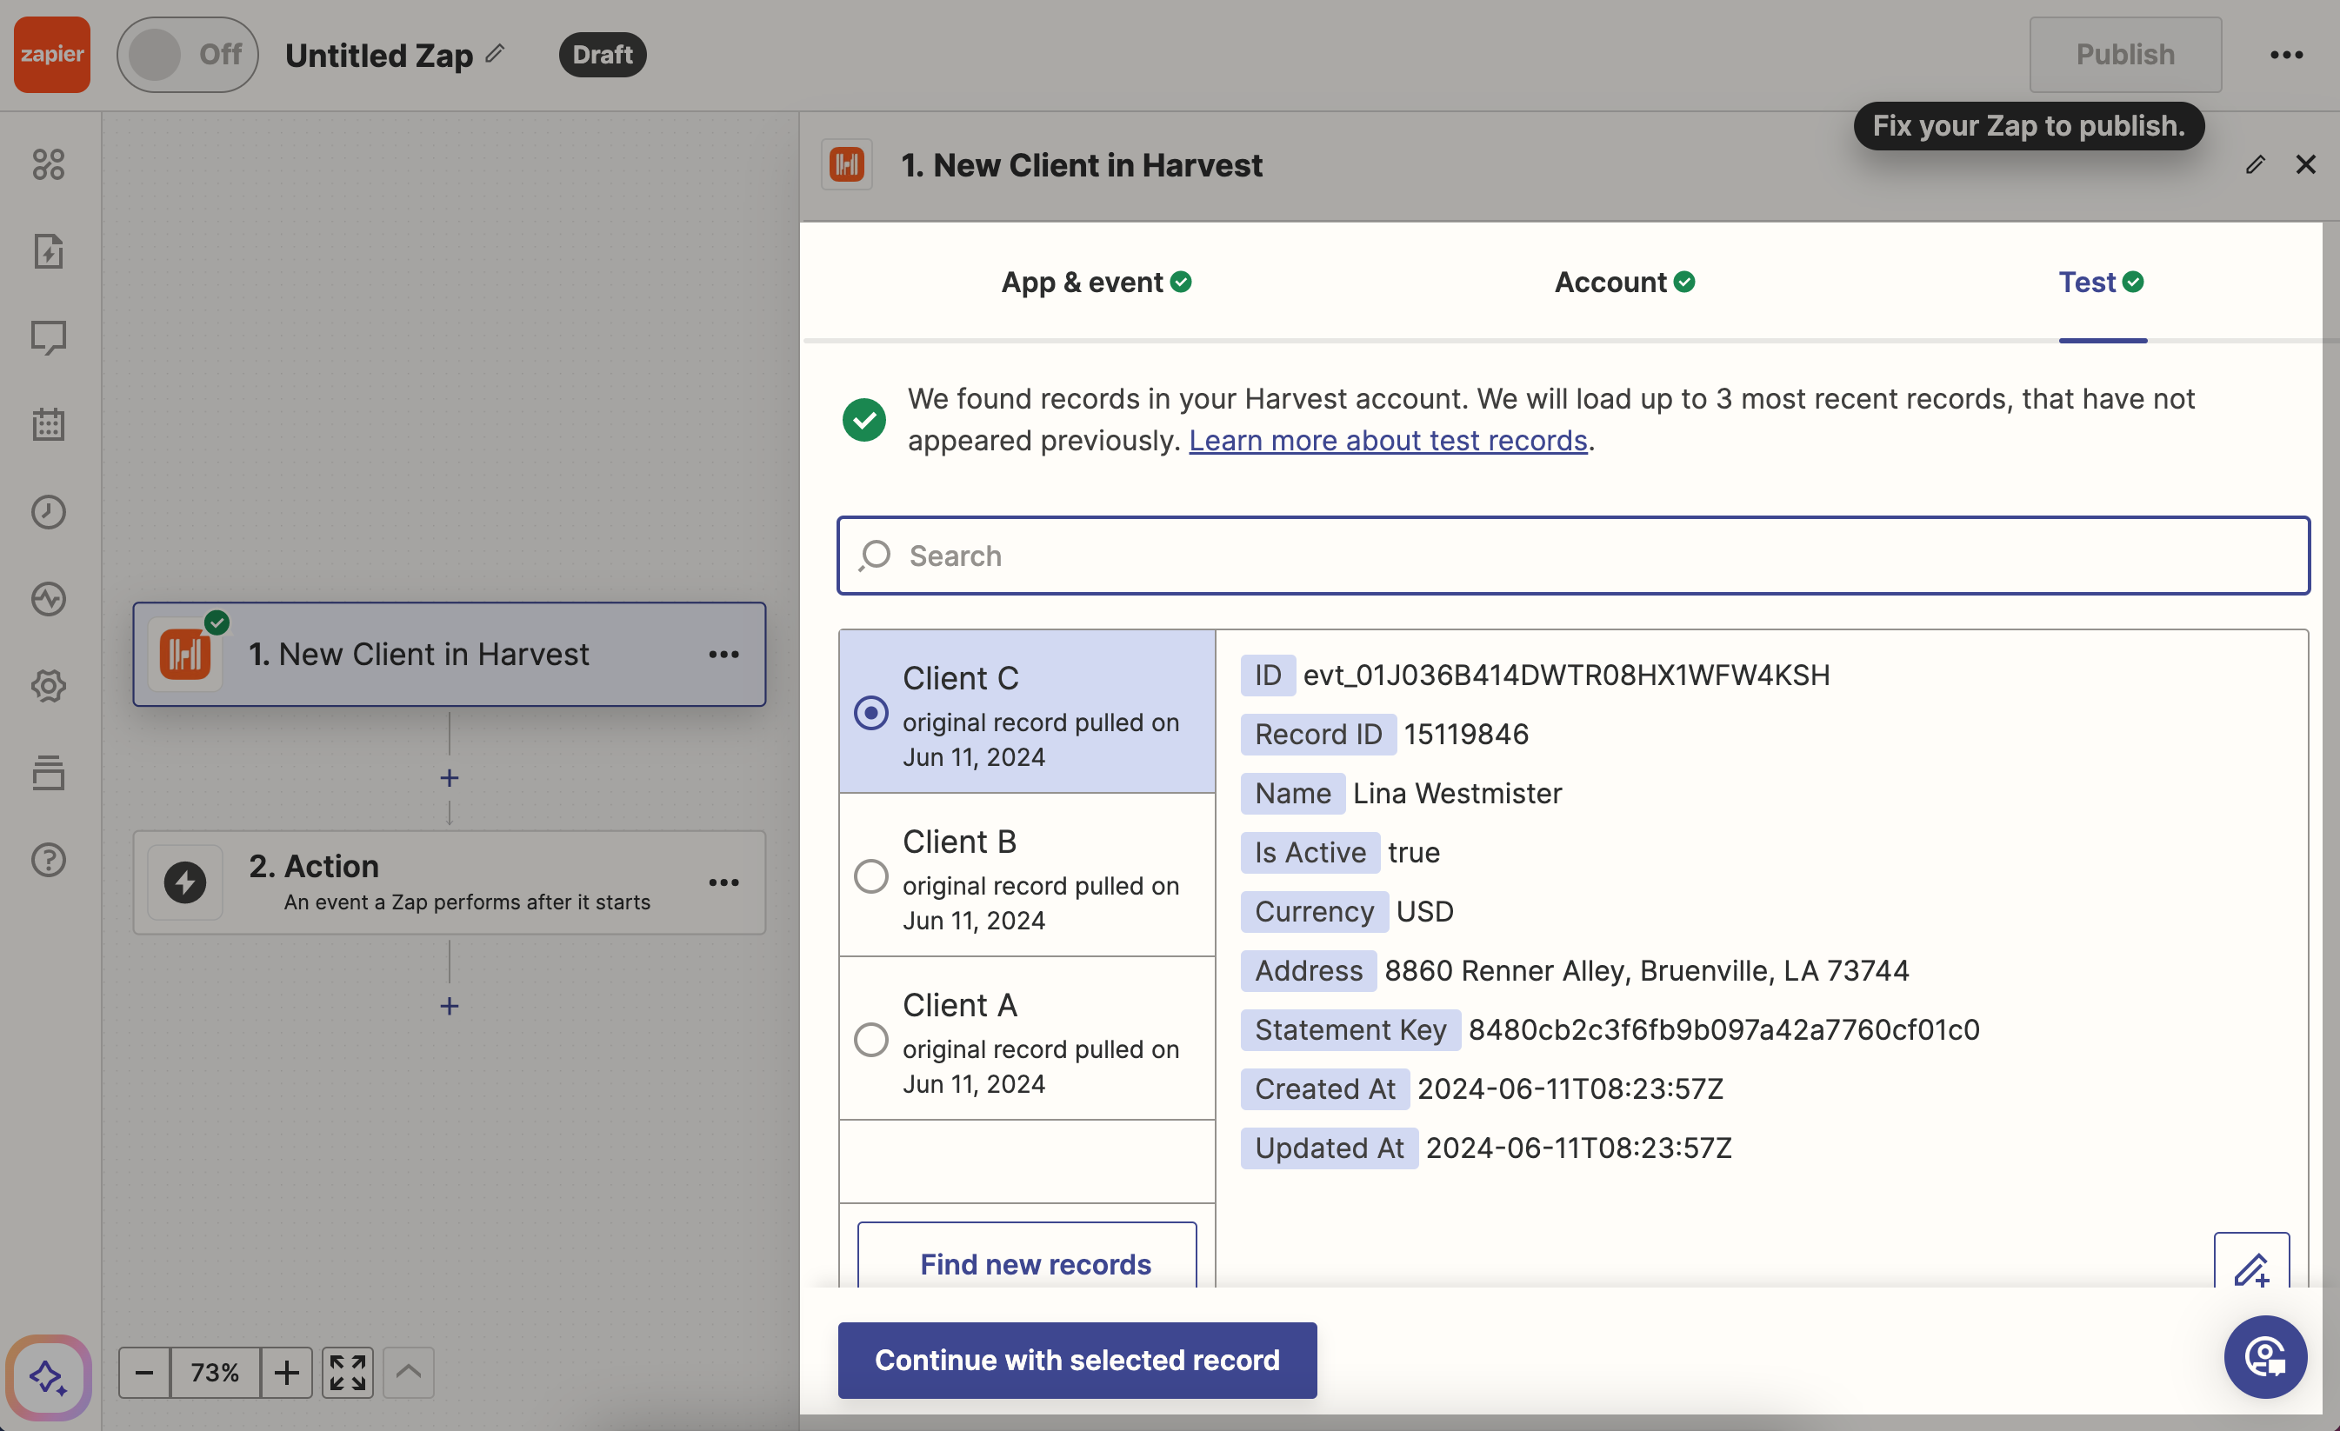Click the Harvest app icon in panel header
2340x1431 pixels.
(x=846, y=164)
